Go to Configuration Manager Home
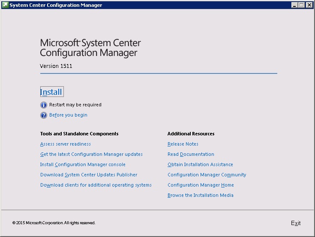 pos(201,185)
